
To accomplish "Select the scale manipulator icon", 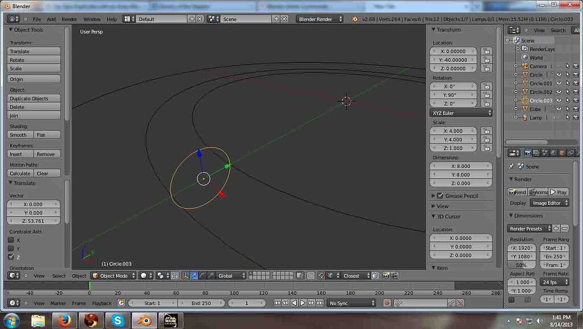I will tap(211, 275).
